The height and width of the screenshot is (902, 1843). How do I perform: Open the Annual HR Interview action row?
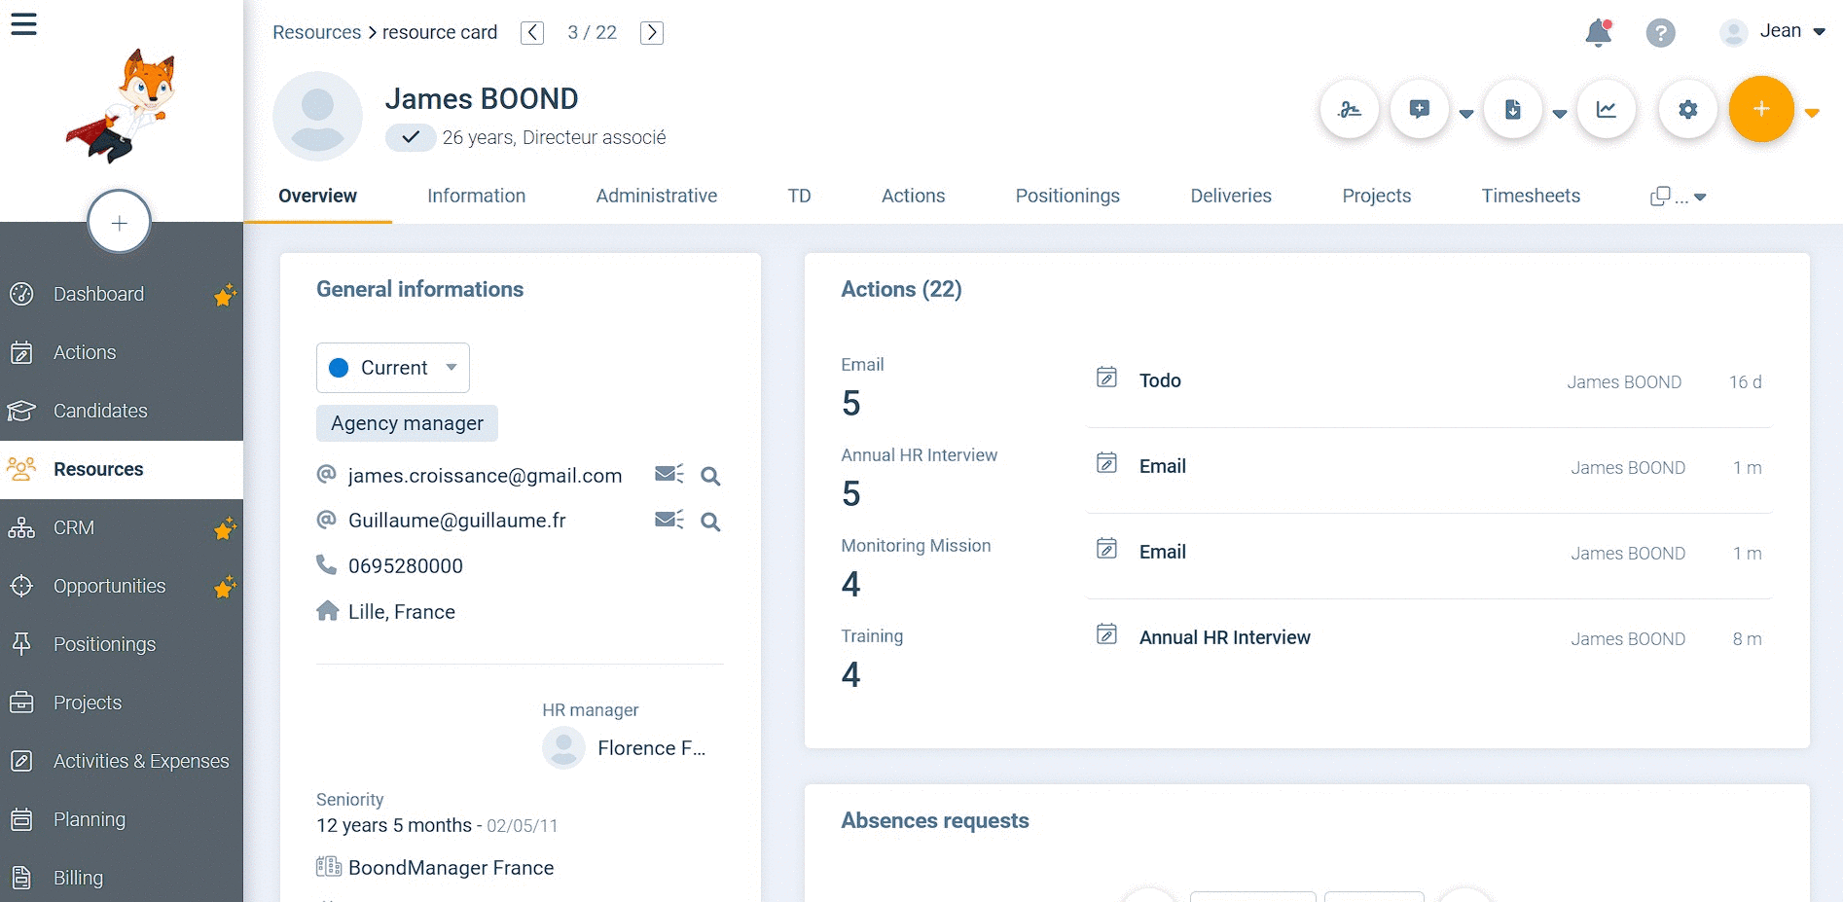point(1428,638)
